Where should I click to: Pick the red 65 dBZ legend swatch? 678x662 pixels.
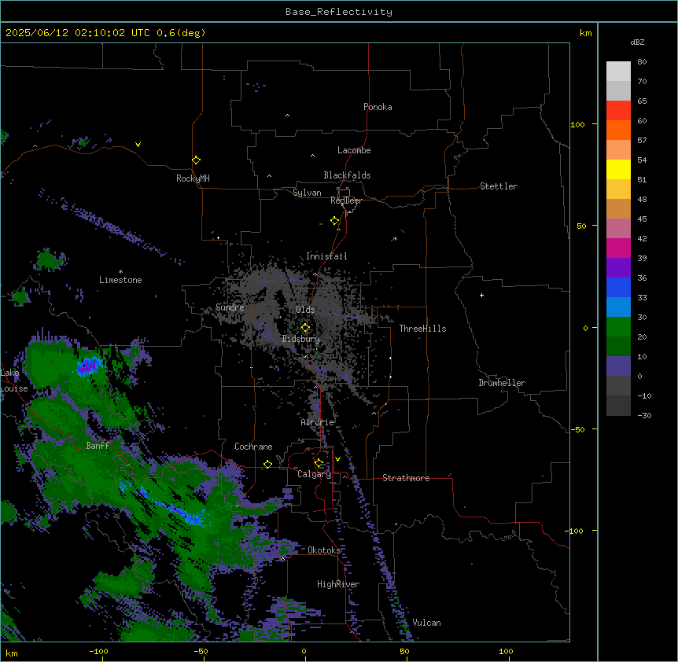pyautogui.click(x=618, y=111)
